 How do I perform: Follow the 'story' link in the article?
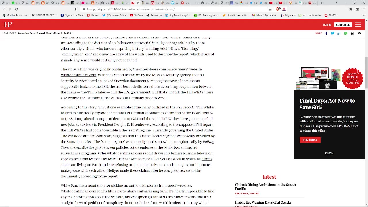[x=72, y=69]
